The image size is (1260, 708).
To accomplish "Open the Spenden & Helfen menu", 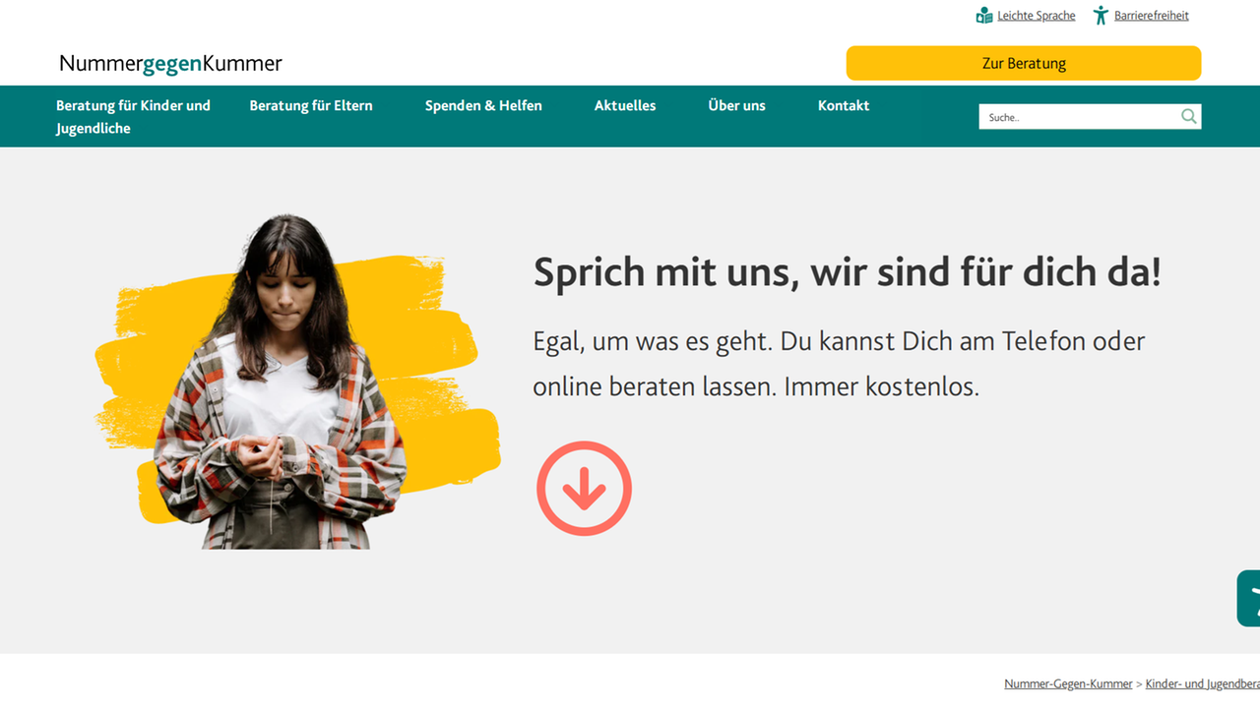I will 483,105.
